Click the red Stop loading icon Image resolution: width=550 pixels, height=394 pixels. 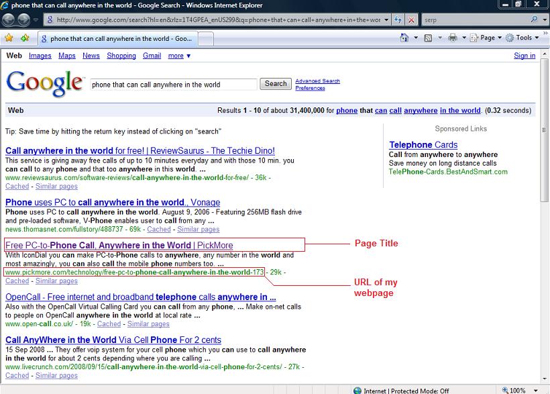(411, 19)
